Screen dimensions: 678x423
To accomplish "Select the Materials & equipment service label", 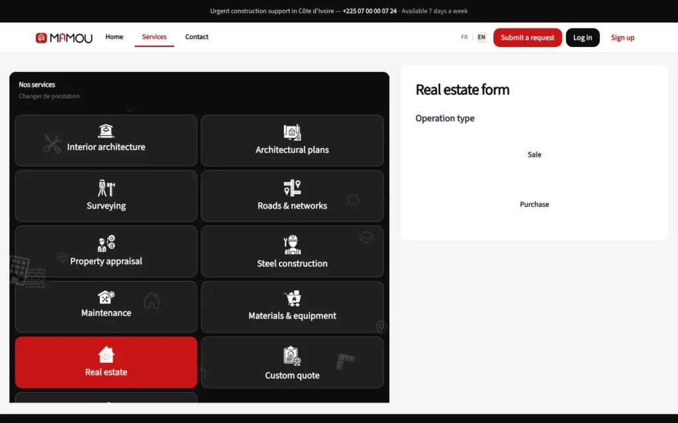I will point(292,316).
